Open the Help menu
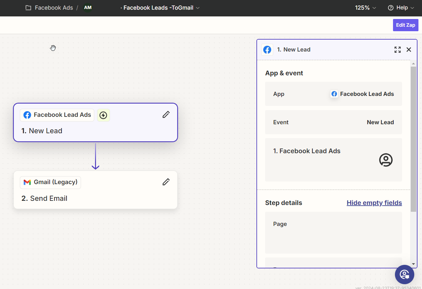 tap(401, 8)
